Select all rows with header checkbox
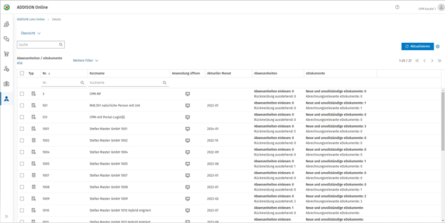445x223 pixels. click(22, 73)
